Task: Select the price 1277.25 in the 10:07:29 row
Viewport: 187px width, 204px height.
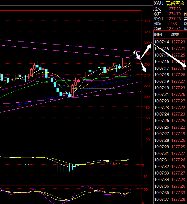Action: (x=178, y=147)
